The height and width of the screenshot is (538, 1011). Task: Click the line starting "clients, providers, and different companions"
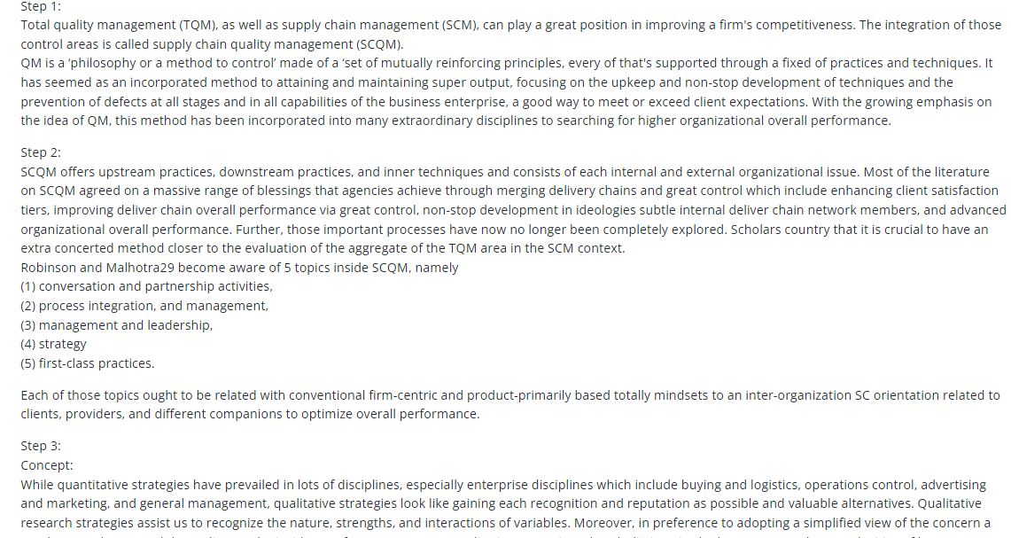250,414
